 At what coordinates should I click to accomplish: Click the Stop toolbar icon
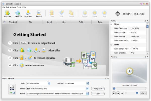point(104,13)
